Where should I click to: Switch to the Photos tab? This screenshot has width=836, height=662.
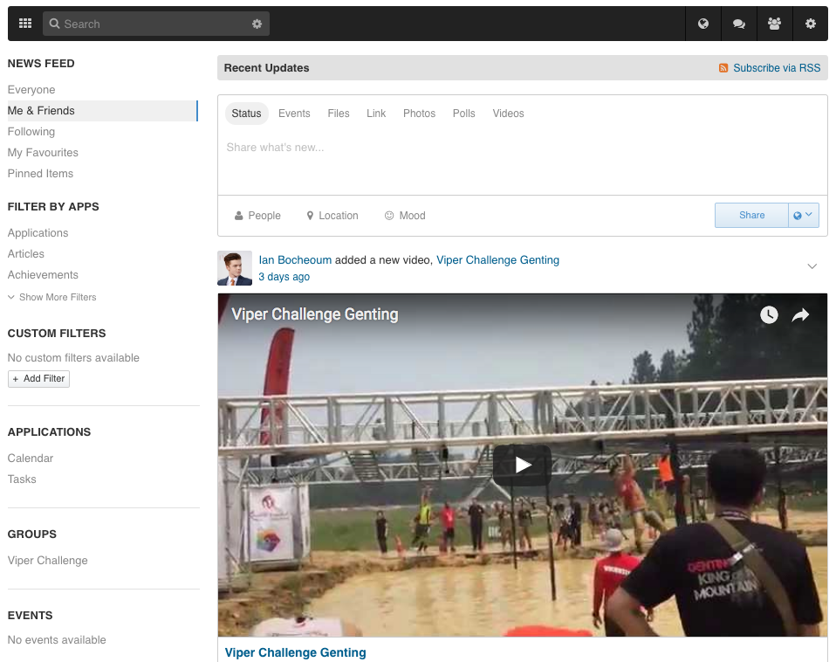(x=419, y=114)
